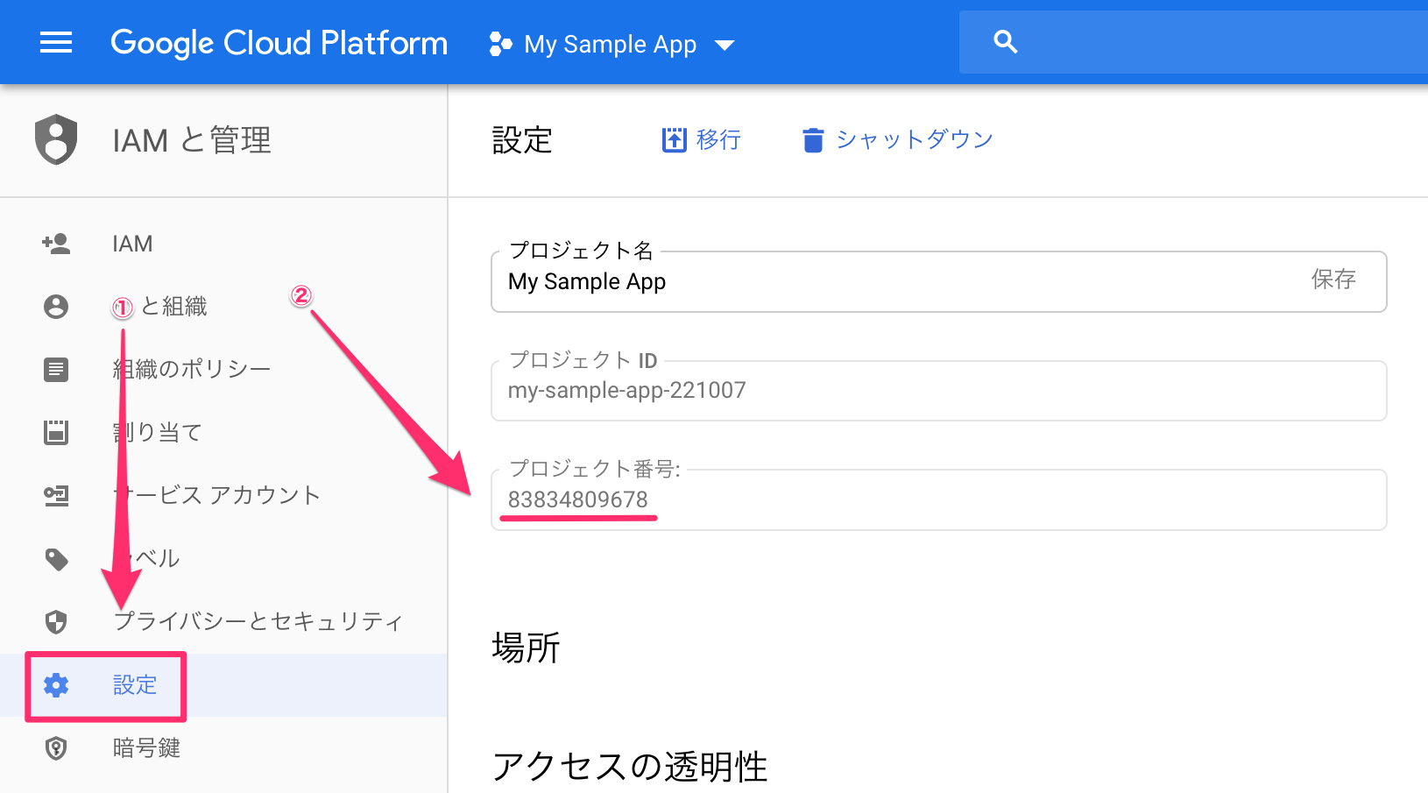Screen dimensions: 1428x793
Task: Click the encryption keys shield icon
Action: pos(56,748)
